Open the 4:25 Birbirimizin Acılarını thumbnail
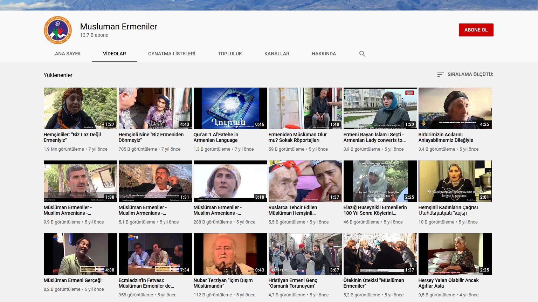Viewport: 538px width, 302px height. [x=455, y=108]
